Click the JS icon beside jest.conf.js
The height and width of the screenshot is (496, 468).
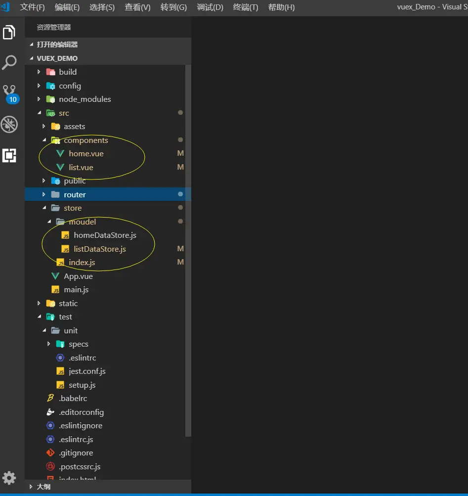click(x=60, y=371)
